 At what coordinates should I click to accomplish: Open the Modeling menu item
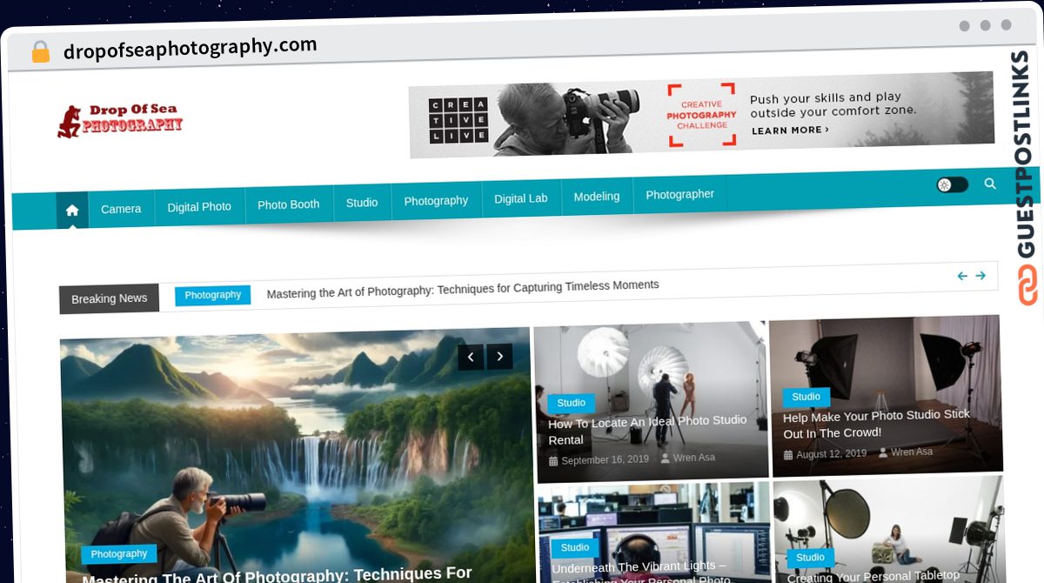pyautogui.click(x=597, y=197)
